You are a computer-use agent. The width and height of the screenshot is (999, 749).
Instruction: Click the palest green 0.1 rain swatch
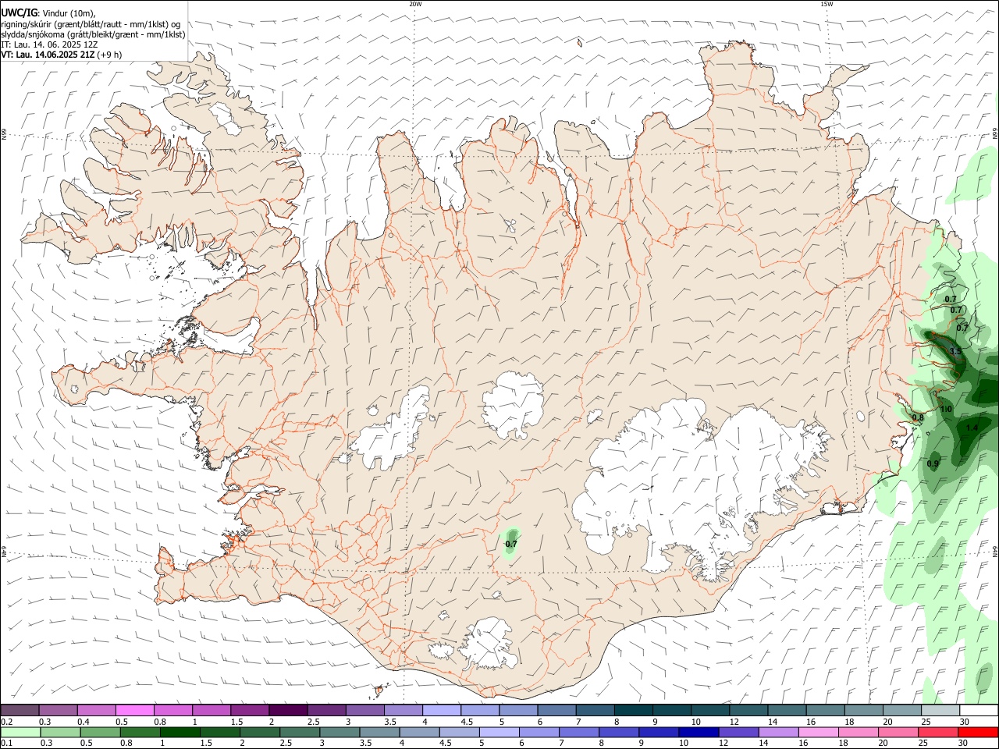point(20,733)
